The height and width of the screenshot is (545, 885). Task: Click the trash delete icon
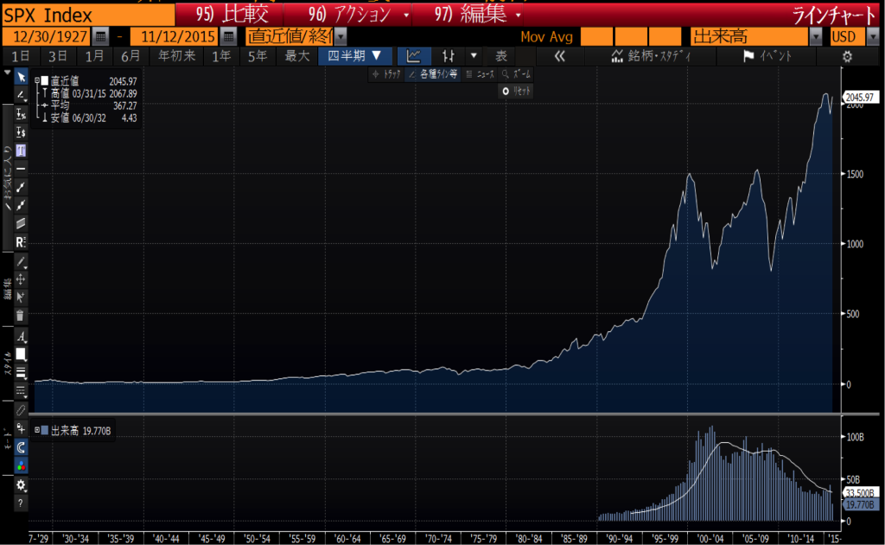pos(21,315)
